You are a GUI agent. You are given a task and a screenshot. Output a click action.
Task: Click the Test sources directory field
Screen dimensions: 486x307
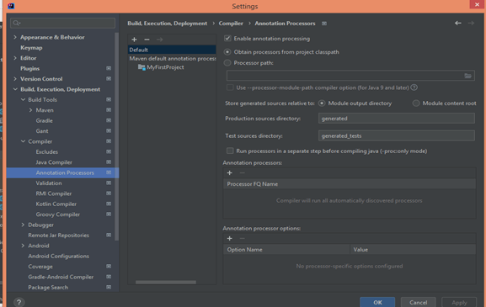(397, 135)
